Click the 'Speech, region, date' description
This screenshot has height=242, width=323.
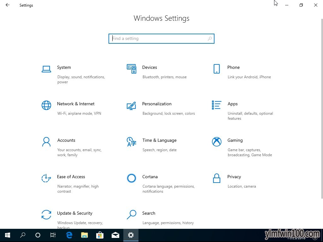(x=159, y=150)
